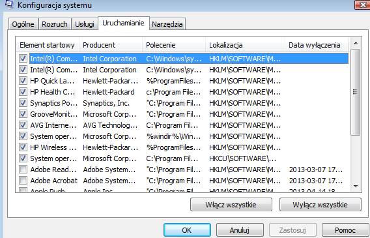Open help with the Pomoc button
This screenshot has height=238, width=370.
coord(345,230)
